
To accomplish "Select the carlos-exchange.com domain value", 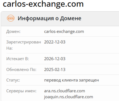I will pos(64,32).
